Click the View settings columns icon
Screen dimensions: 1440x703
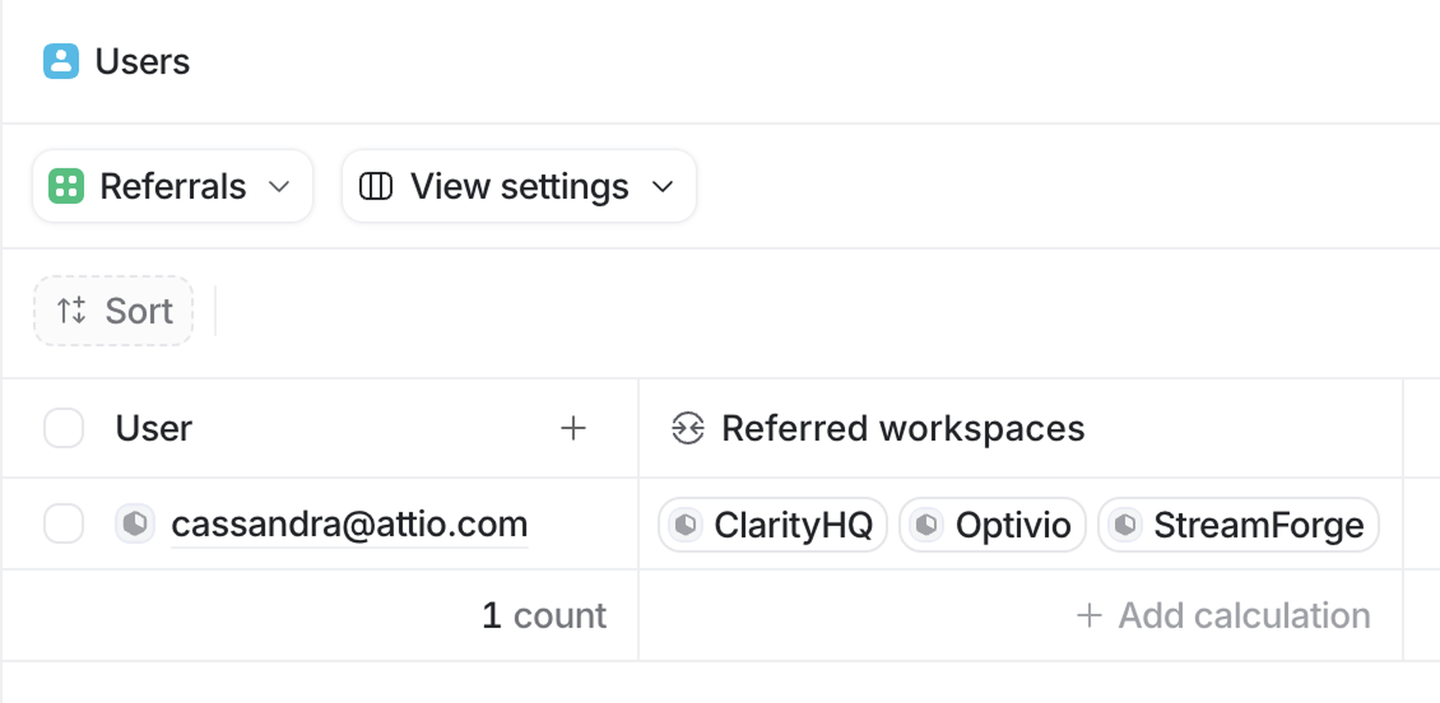376,186
